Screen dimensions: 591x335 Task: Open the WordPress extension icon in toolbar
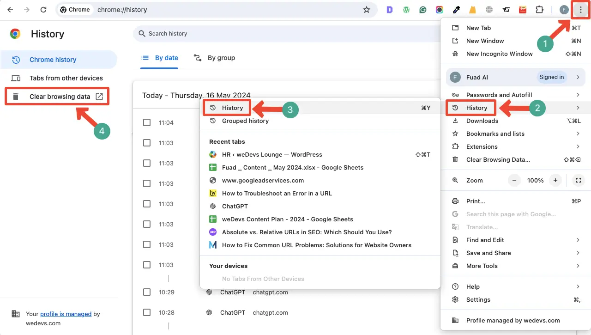click(406, 10)
